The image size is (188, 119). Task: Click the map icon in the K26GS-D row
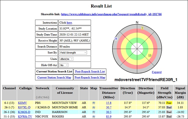(93, 112)
